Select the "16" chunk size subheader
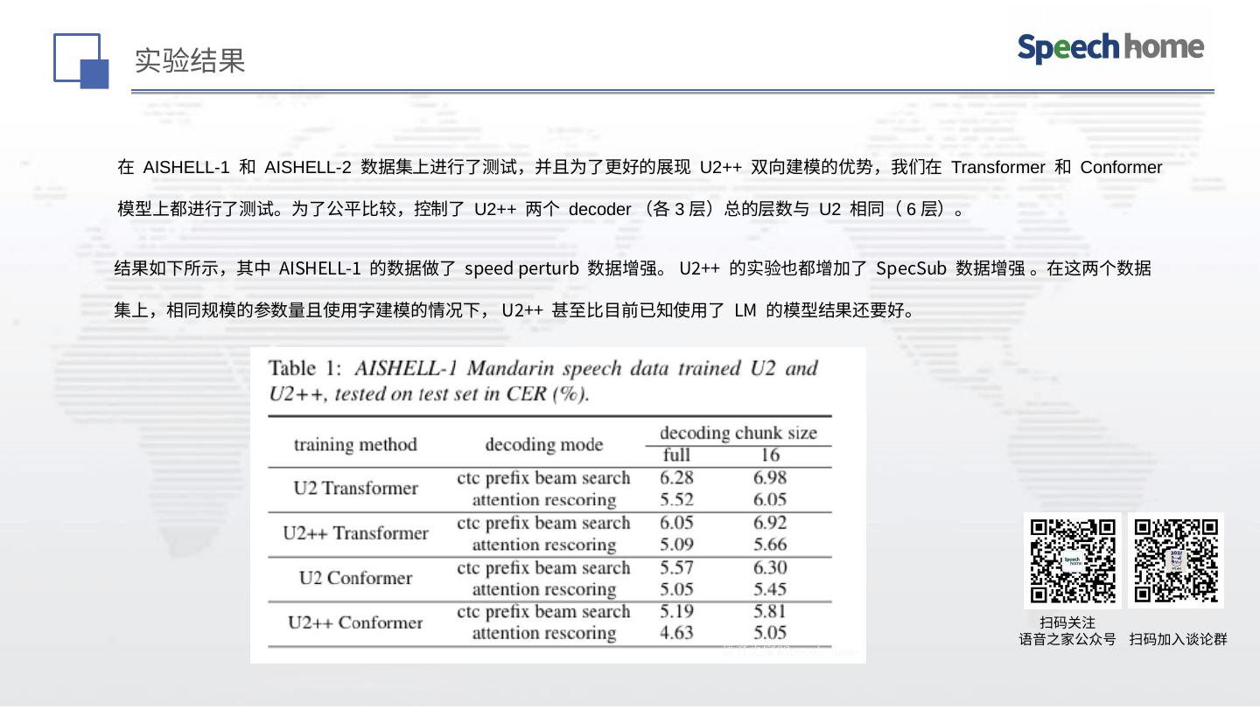This screenshot has height=709, width=1260. pos(769,455)
